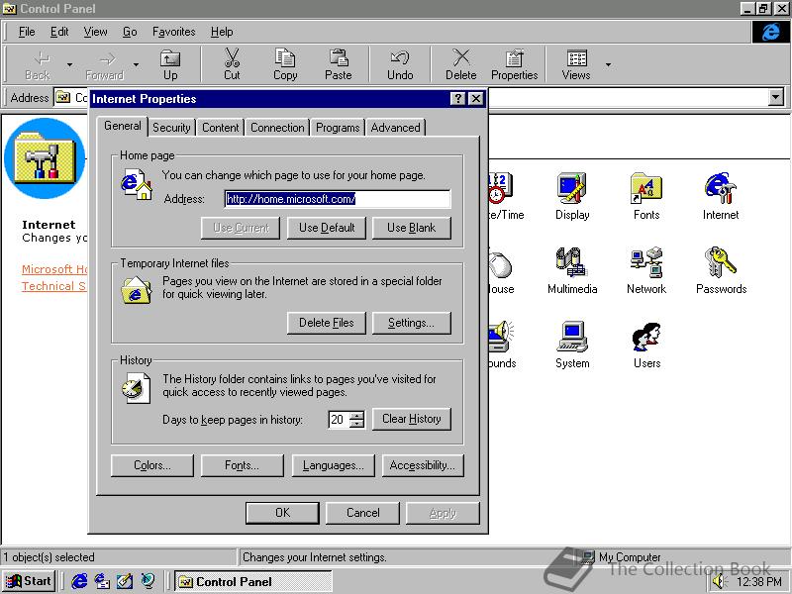The image size is (792, 594).
Task: Click the 12:38 PM taskbar clock
Action: (x=759, y=582)
